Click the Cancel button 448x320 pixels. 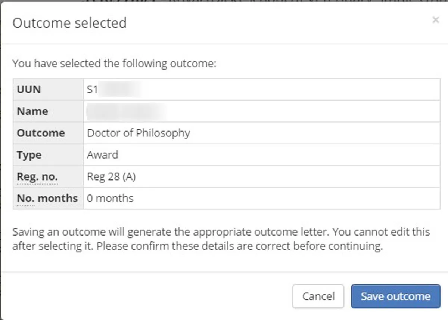point(318,296)
